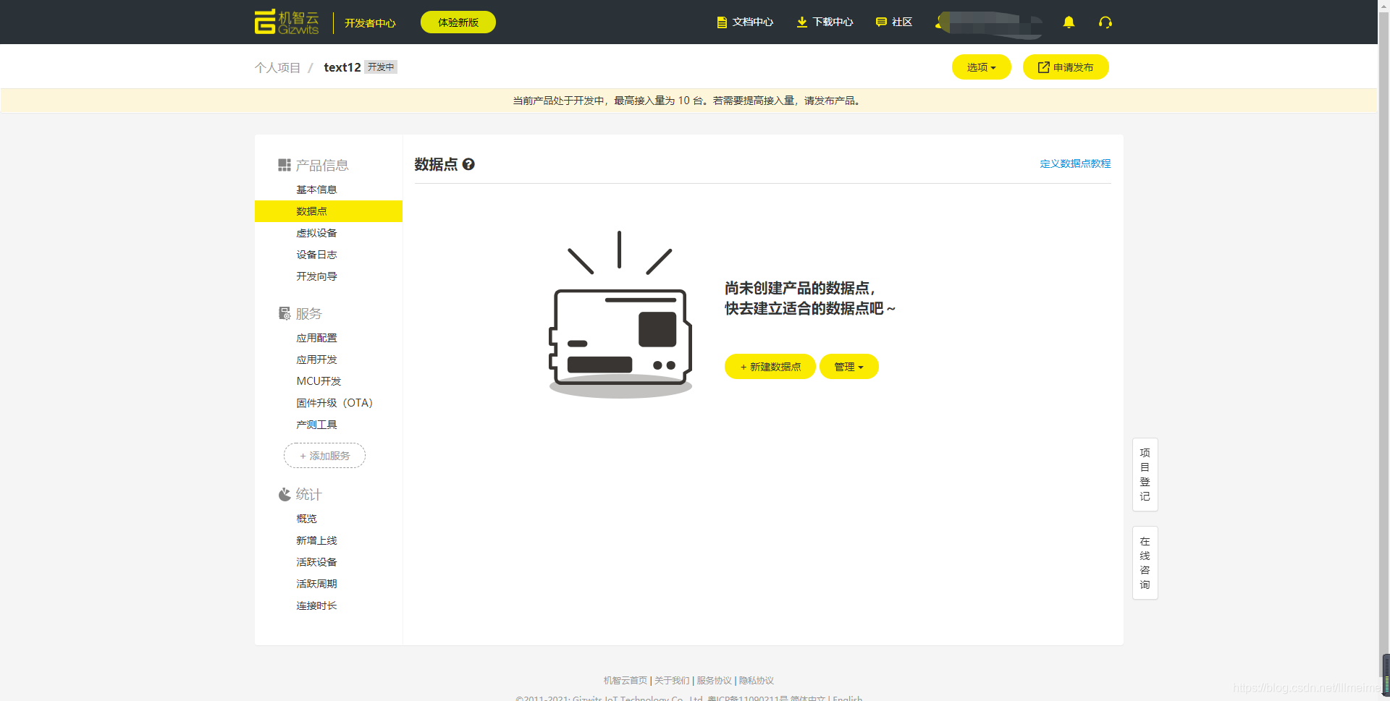Click the 服务 section icon
1390x701 pixels.
point(285,313)
